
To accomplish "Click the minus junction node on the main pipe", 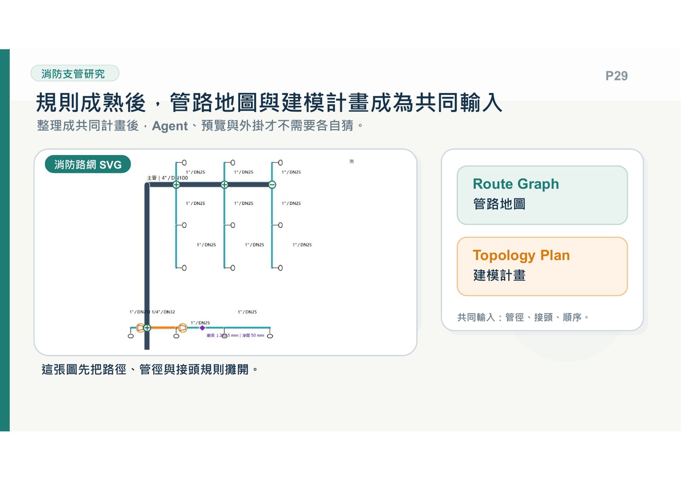I will coord(272,185).
